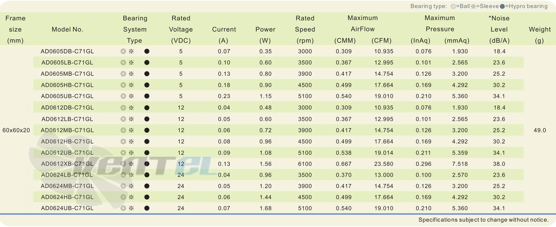
Task: Click the sleeve symbol in the bearing legend
Action: tap(473, 6)
